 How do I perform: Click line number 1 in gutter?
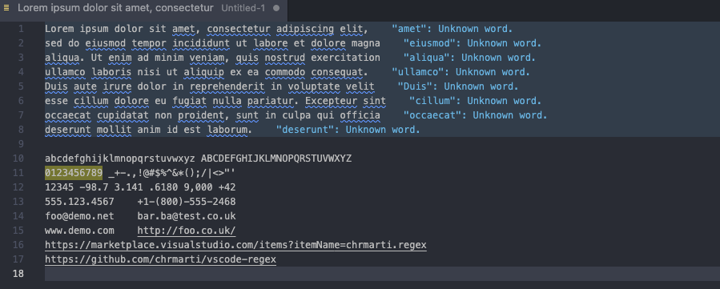coord(21,29)
